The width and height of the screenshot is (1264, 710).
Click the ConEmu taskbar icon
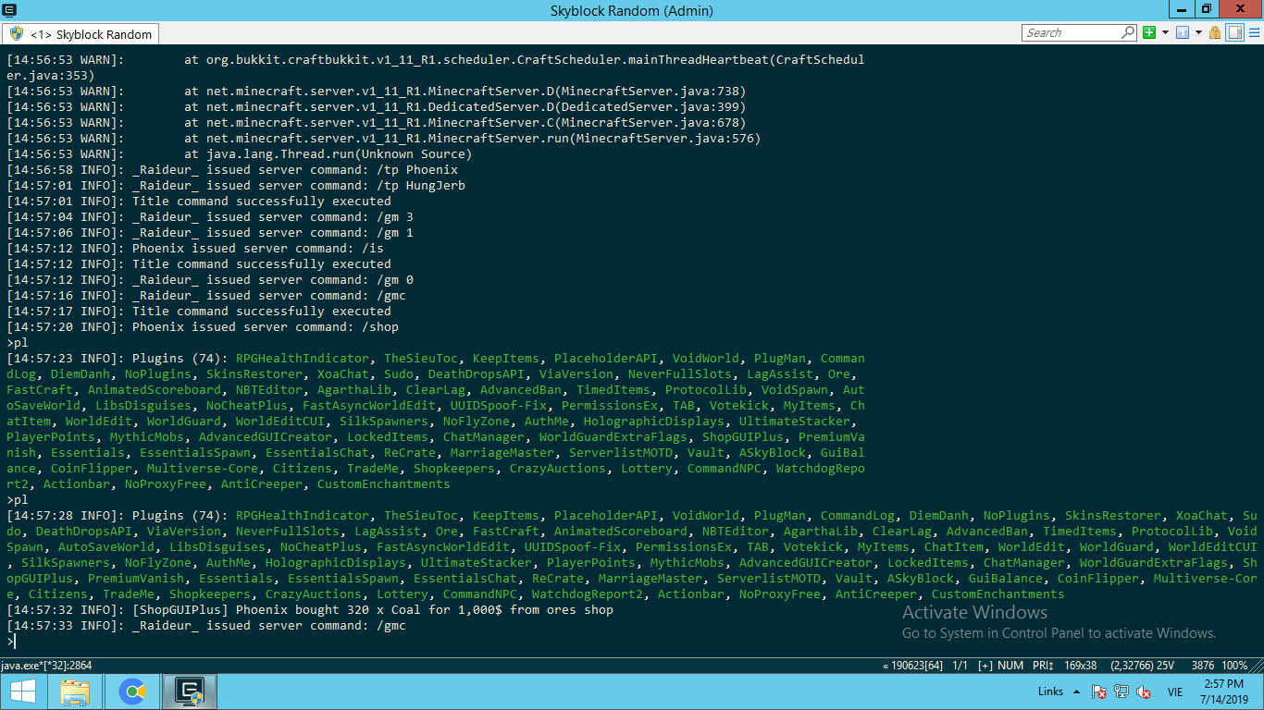pyautogui.click(x=190, y=692)
